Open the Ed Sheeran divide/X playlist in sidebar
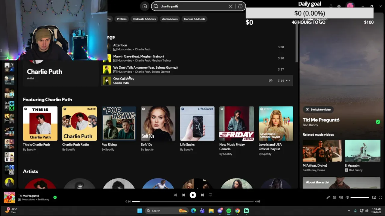Viewport: 385px width, 216px height. click(9, 106)
